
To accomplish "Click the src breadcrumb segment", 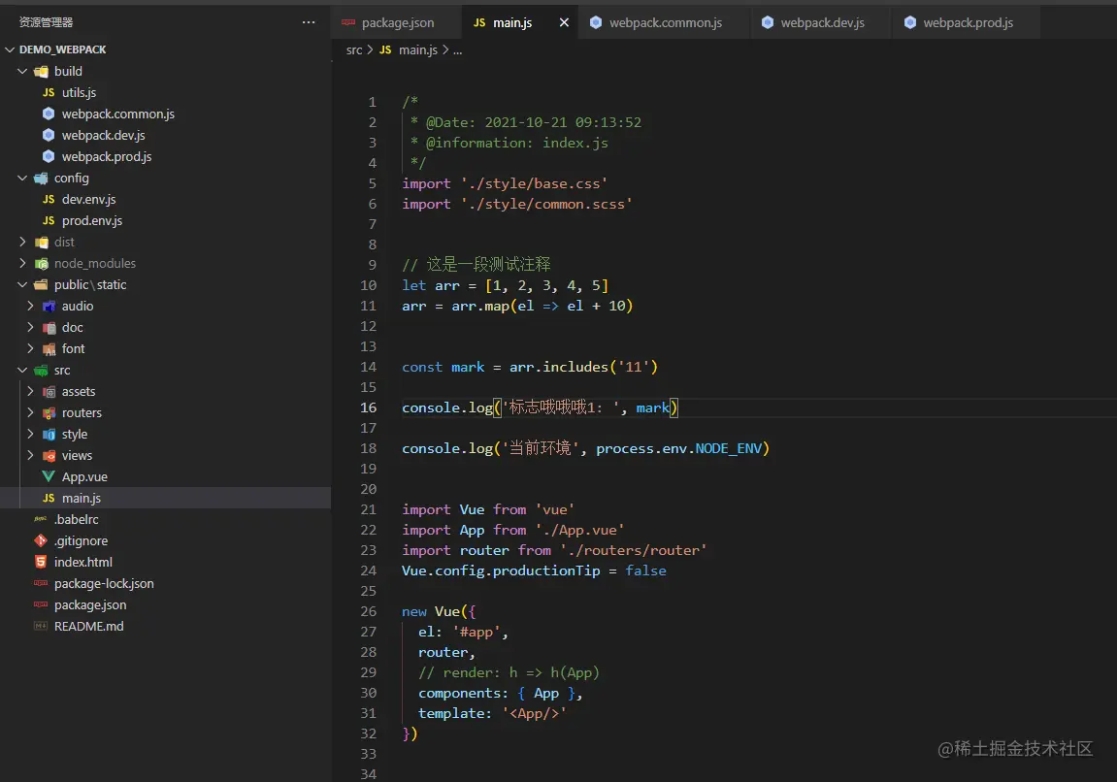I will (354, 49).
